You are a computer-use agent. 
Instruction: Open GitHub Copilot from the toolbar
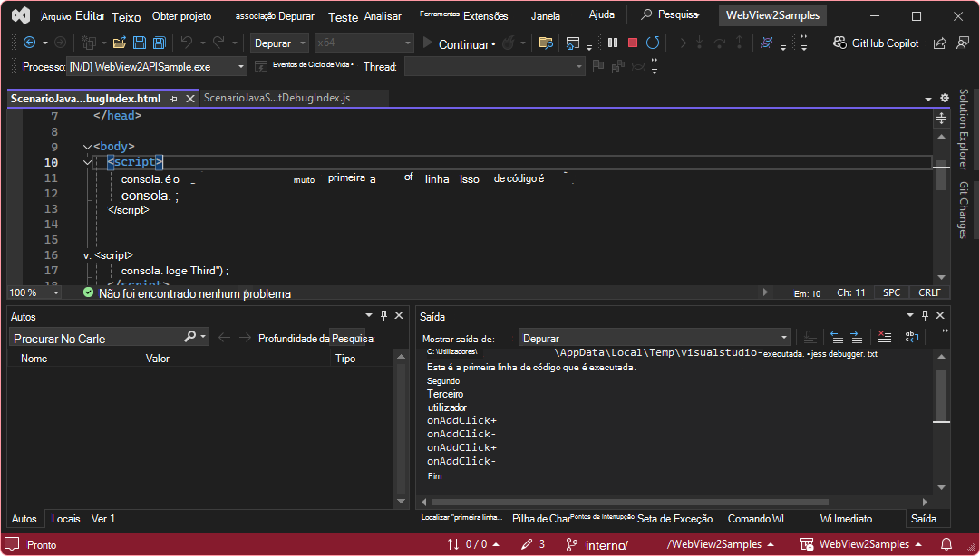coord(875,43)
